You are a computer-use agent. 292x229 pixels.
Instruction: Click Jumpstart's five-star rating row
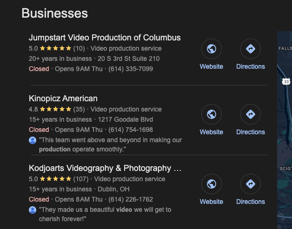[56, 48]
